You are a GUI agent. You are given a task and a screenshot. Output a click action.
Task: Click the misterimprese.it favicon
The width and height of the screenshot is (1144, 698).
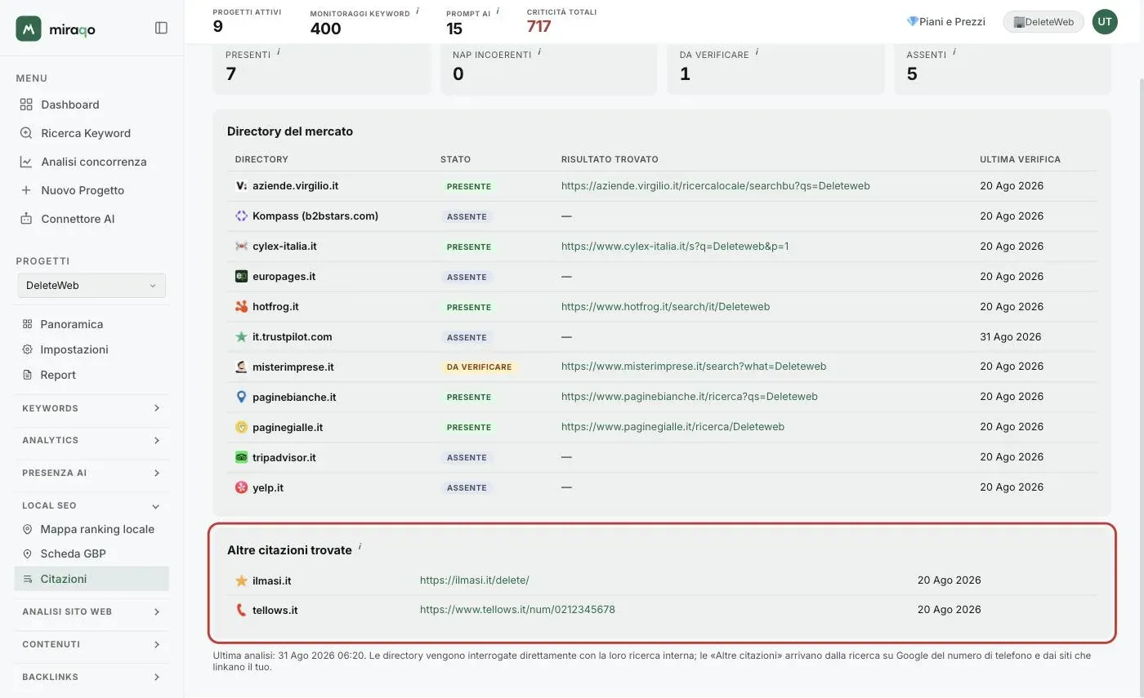pyautogui.click(x=241, y=367)
